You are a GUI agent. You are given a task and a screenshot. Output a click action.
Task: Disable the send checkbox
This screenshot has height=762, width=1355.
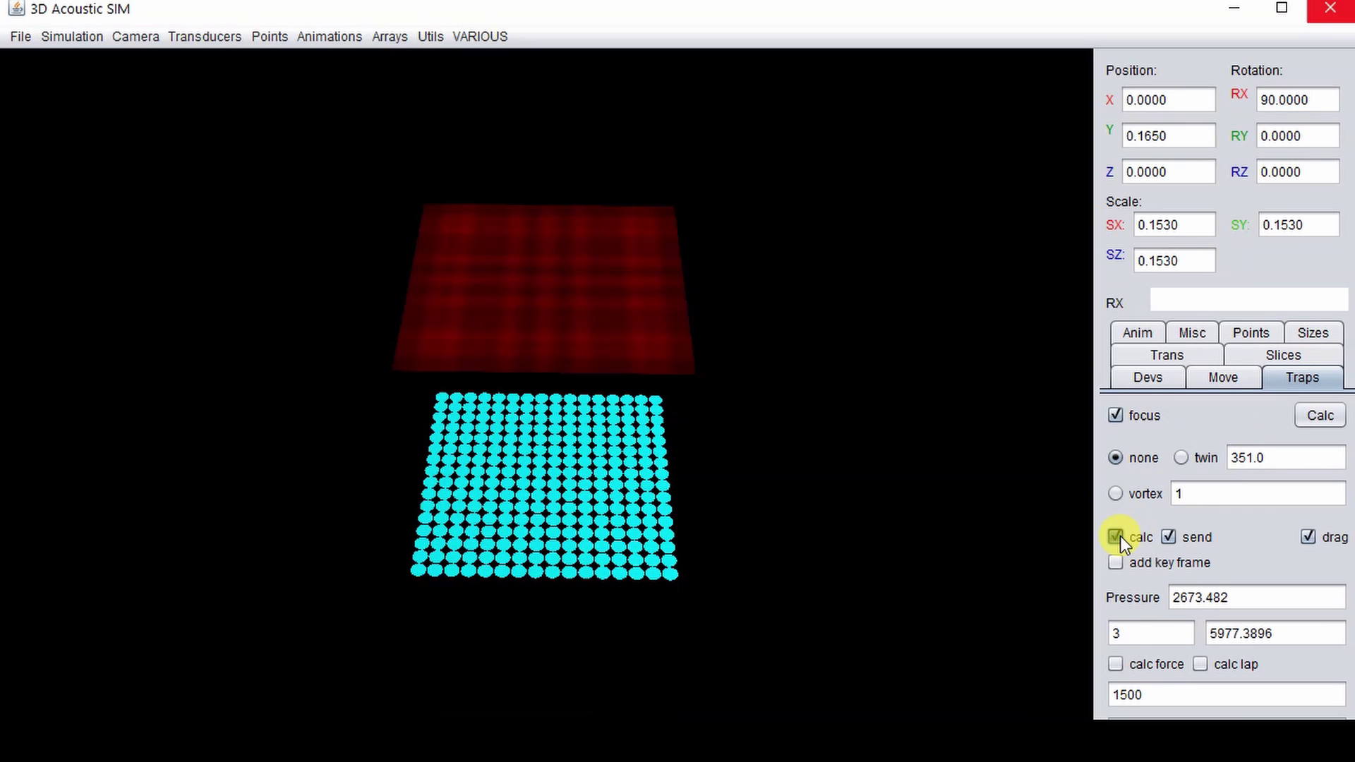tap(1168, 536)
